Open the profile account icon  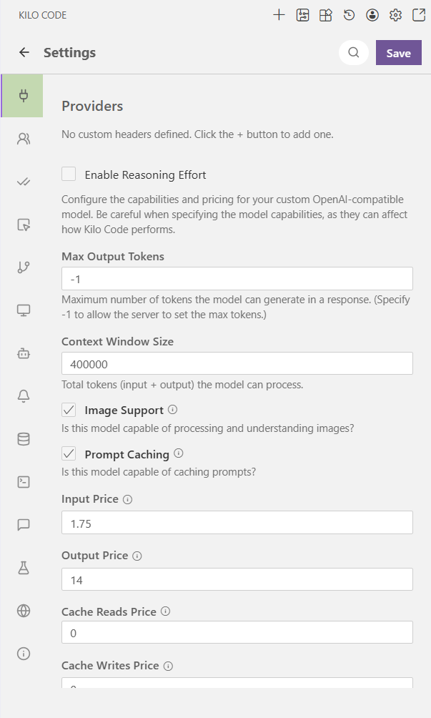click(372, 15)
